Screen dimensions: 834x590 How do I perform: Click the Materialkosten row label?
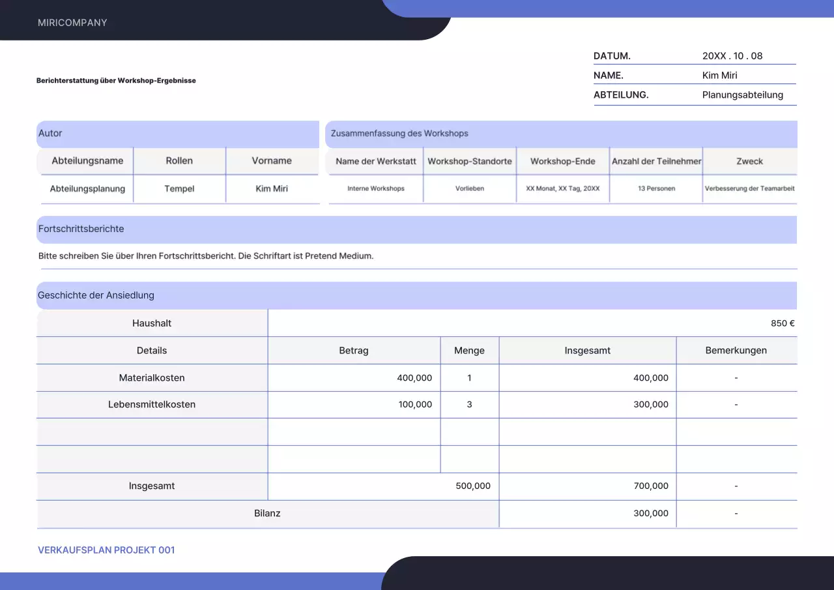click(x=152, y=378)
